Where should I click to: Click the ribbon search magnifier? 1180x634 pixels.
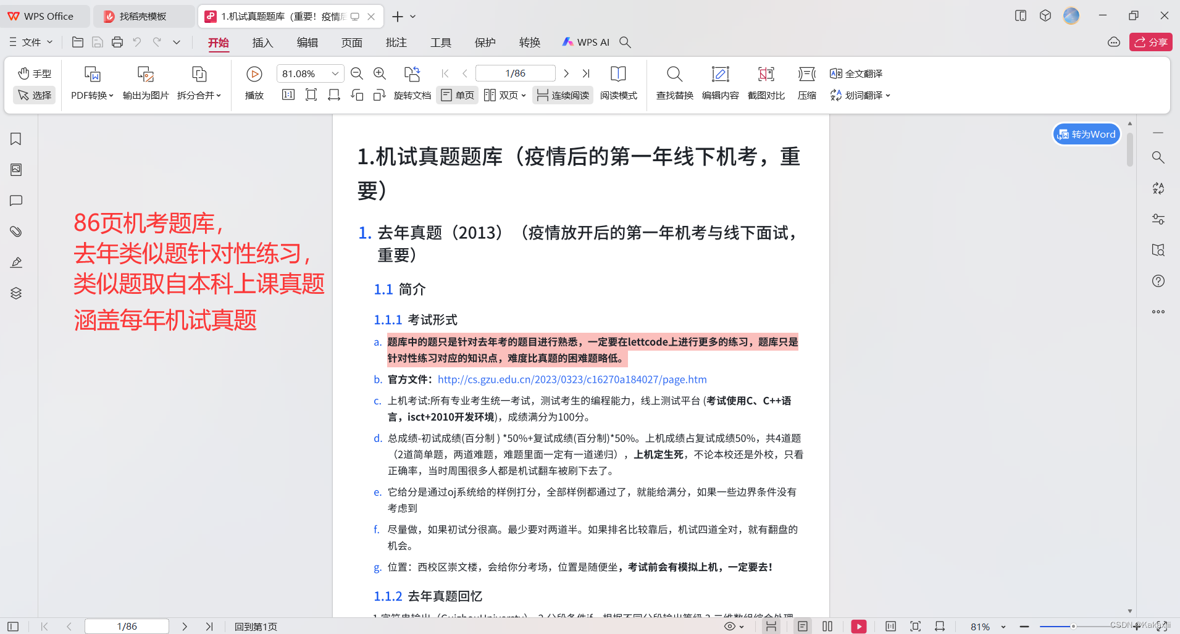point(625,42)
